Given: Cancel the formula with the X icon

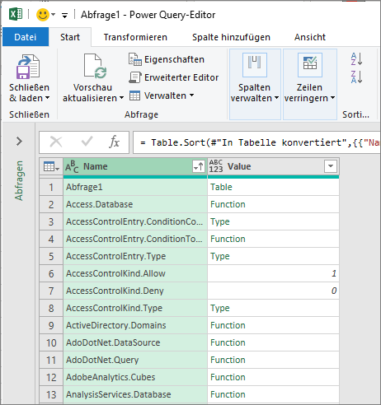Looking at the screenshot, I should click(x=56, y=142).
